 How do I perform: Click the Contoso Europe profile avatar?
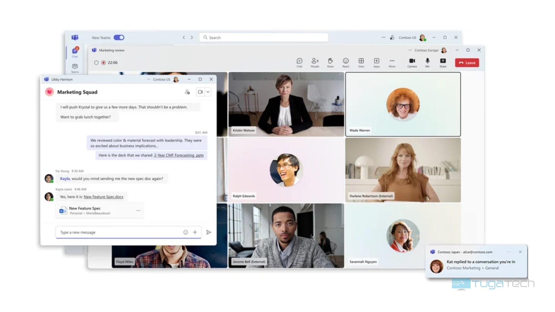tap(444, 50)
